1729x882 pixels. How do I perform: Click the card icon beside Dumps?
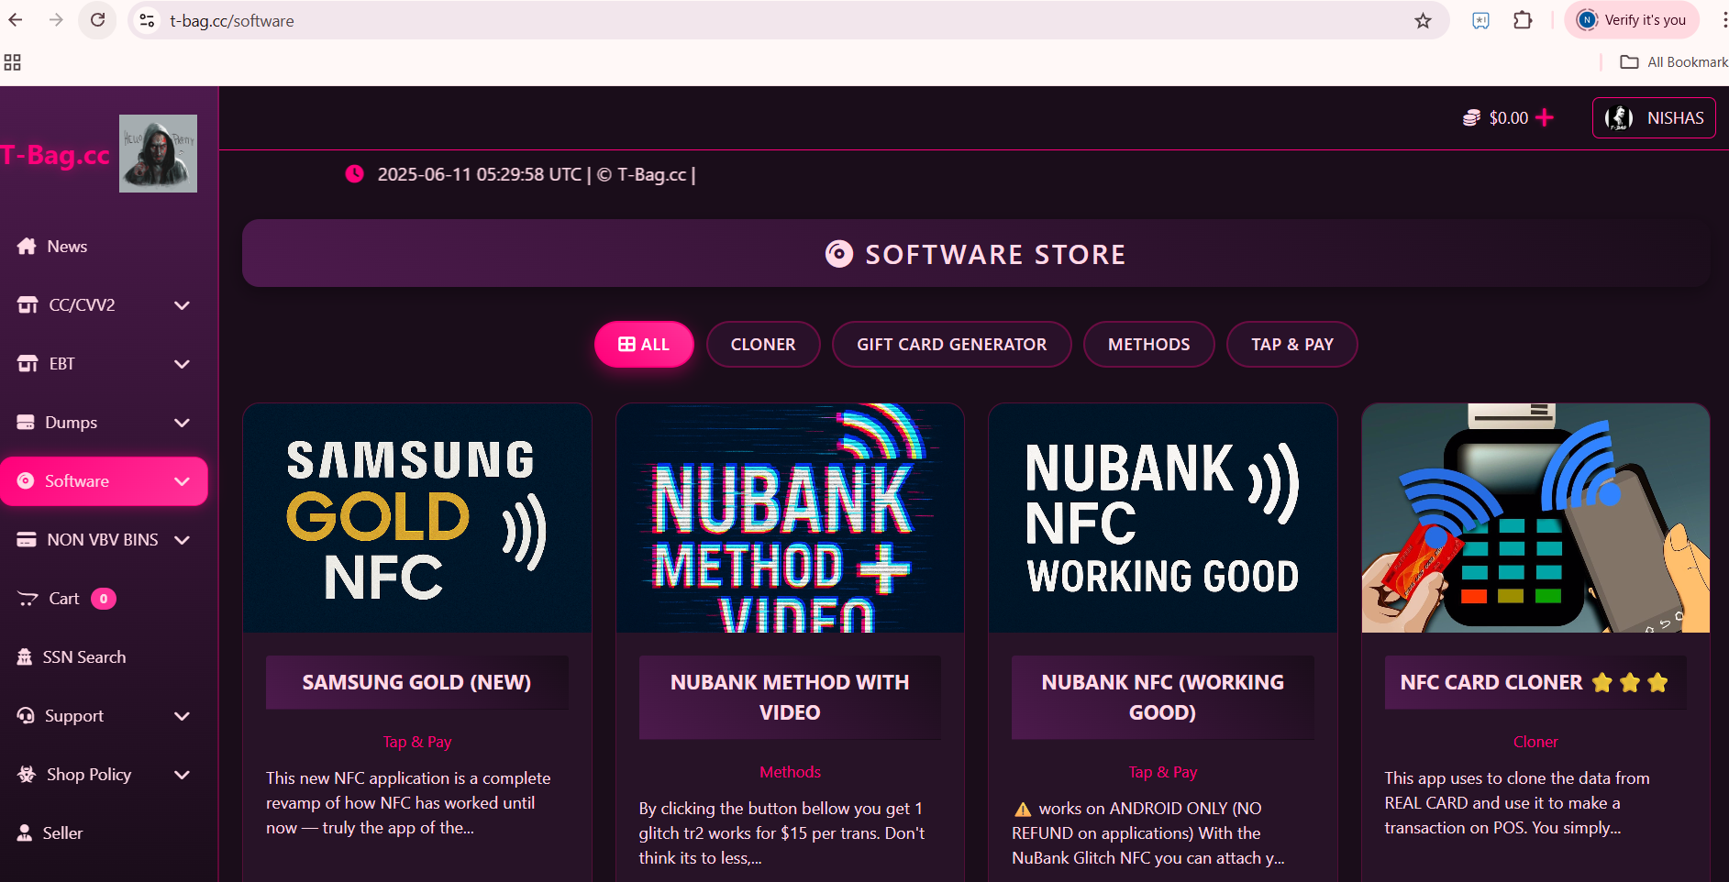(26, 422)
